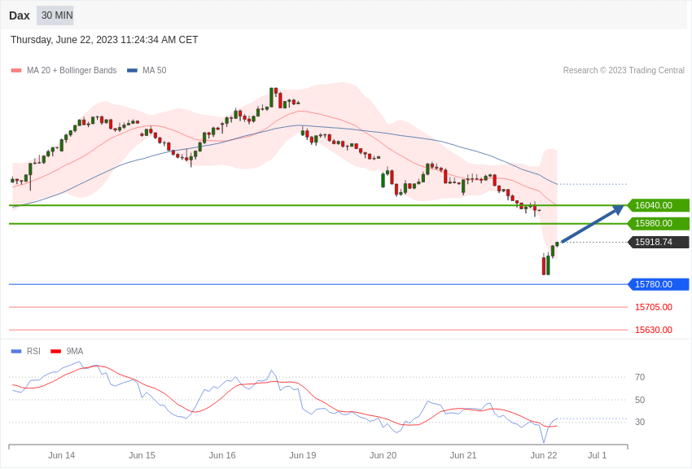Select the 15980.00 green resistance label

click(x=658, y=223)
